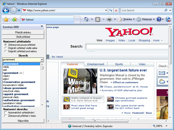Image resolution: width=174 pixels, height=130 pixels.
Task: Click the Forward navigation arrow
Action: 13,10
